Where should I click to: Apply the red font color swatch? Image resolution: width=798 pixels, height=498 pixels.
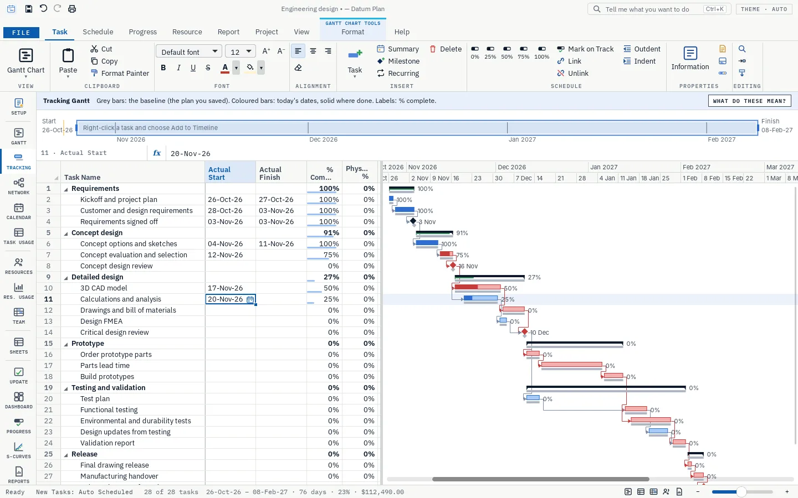pyautogui.click(x=225, y=68)
